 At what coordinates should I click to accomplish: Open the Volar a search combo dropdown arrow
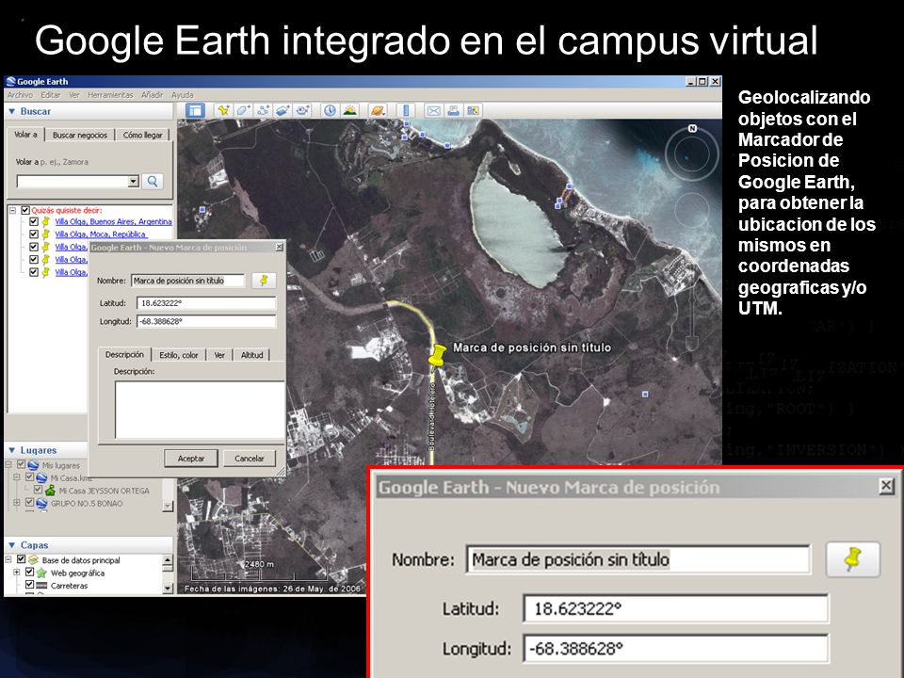(133, 181)
